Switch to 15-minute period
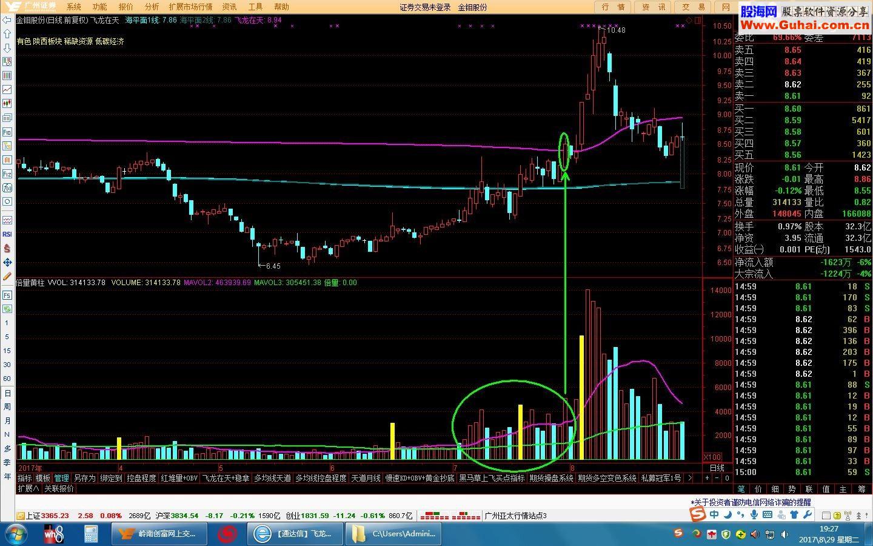The image size is (873, 546). coord(7,351)
